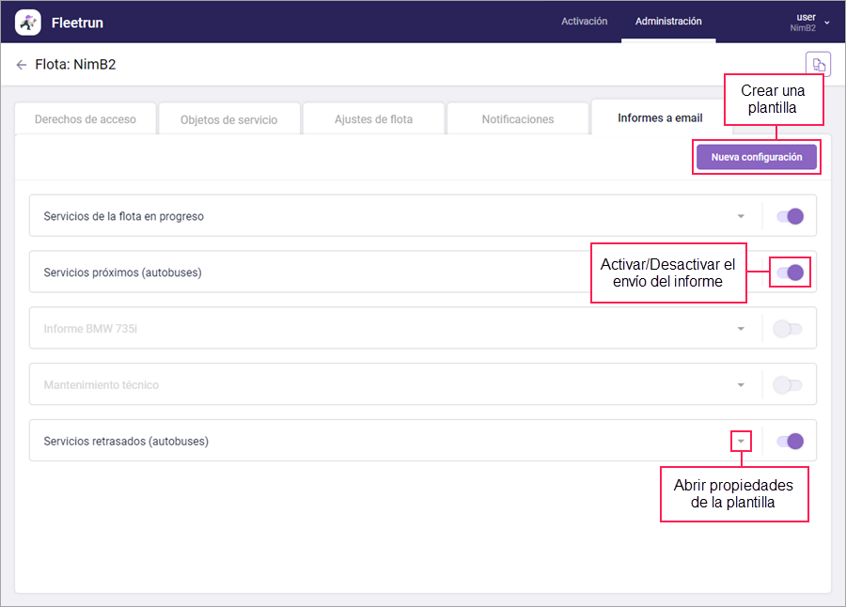Click the Flota: NimB2 heading
The image size is (846, 607).
click(x=75, y=65)
